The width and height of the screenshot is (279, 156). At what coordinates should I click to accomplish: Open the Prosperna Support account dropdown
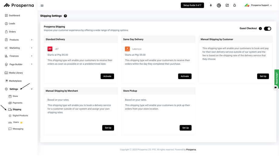coord(258,5)
